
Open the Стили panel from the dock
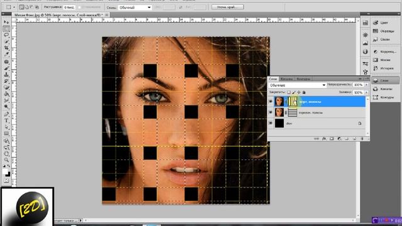tap(385, 40)
